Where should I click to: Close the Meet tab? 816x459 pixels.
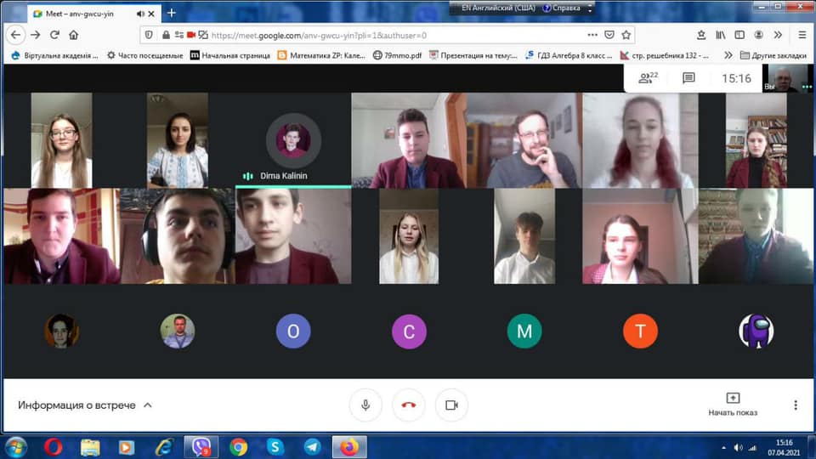[151, 14]
